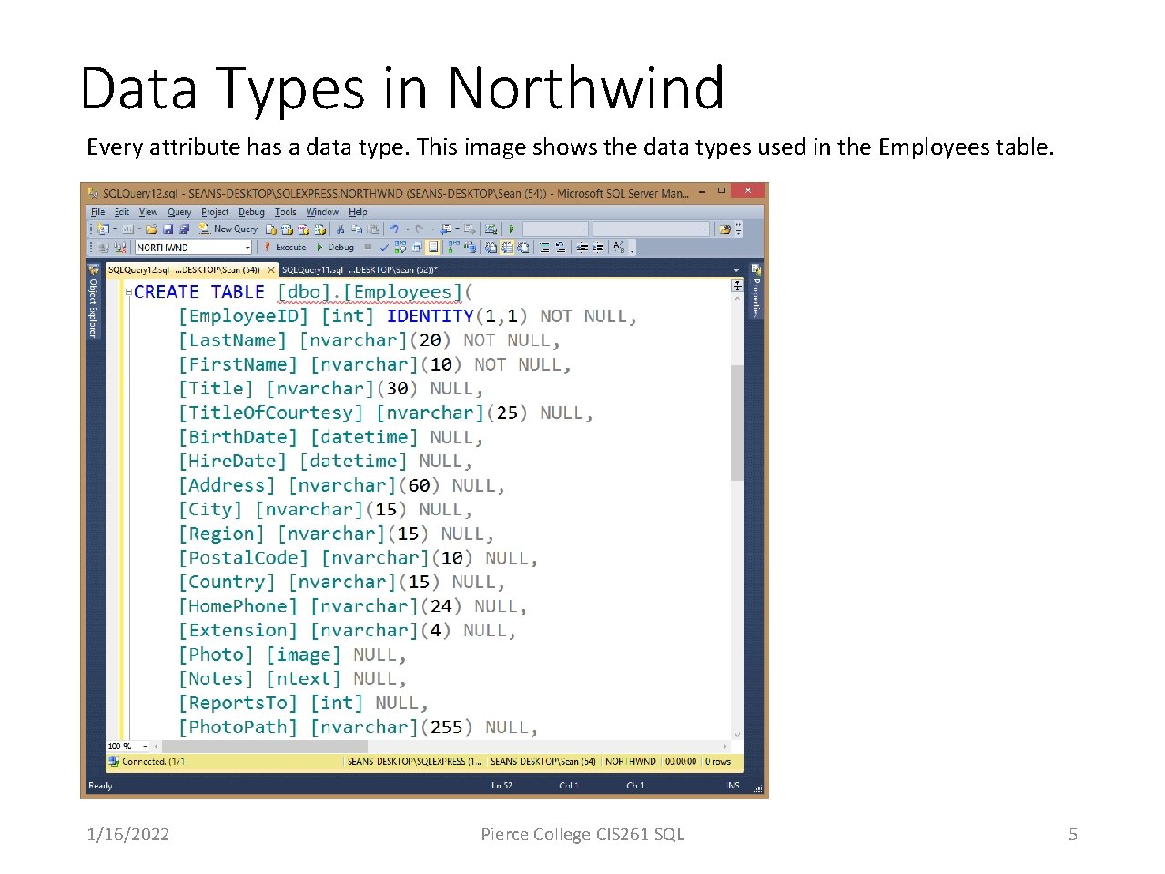
Task: Click the Execute button
Action: 285,248
